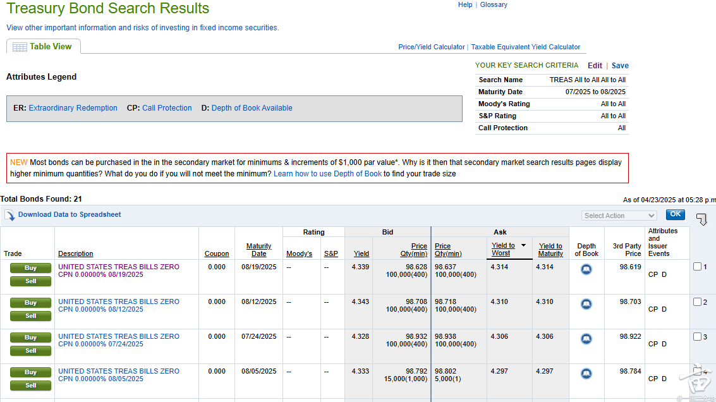Open Call Protection legend link
This screenshot has height=402, width=716.
tap(167, 108)
